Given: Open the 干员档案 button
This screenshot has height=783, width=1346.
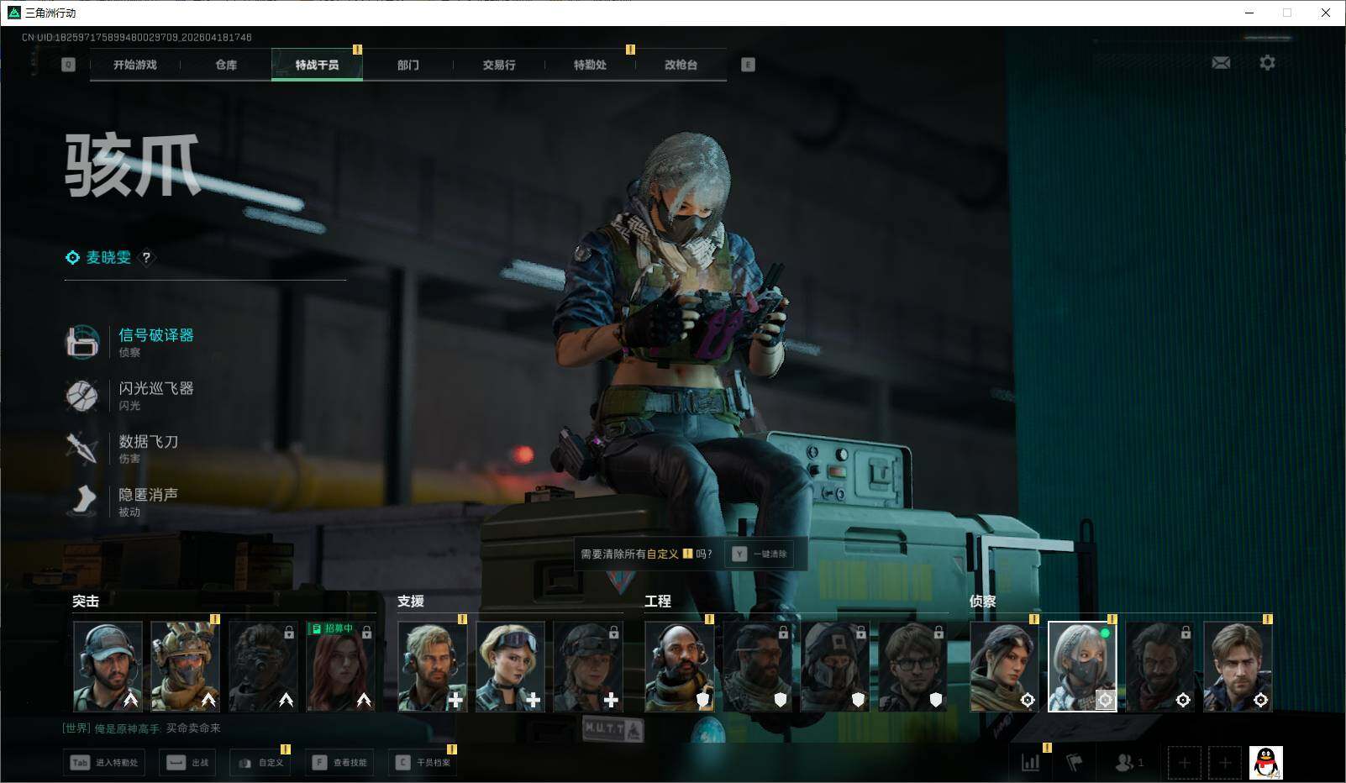Looking at the screenshot, I should tap(424, 763).
